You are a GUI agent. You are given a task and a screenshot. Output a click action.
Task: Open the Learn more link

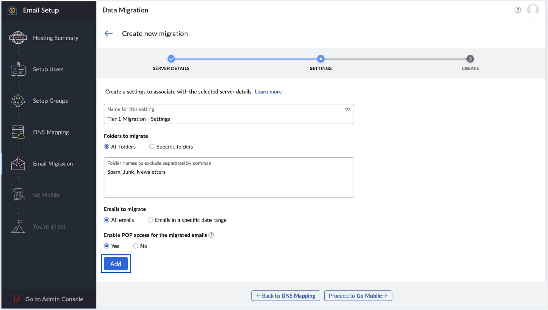(268, 92)
